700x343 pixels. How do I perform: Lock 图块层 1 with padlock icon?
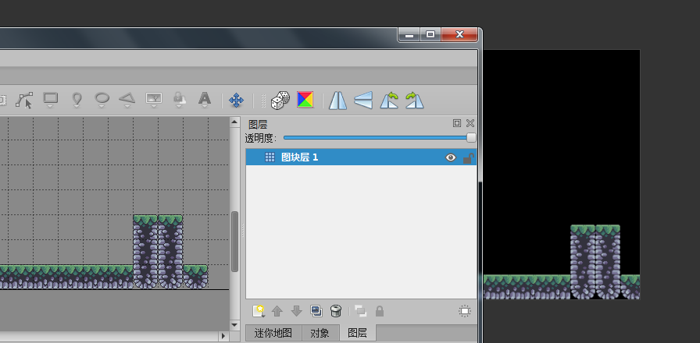468,157
